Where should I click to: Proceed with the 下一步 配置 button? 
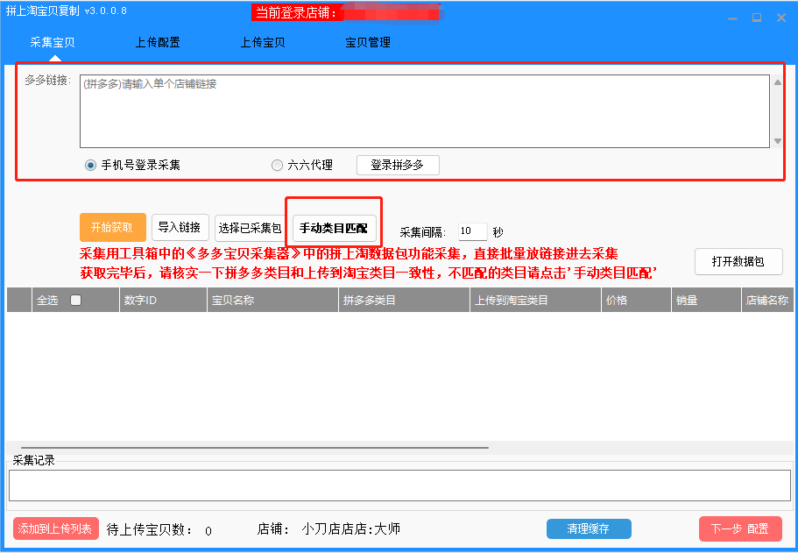tap(740, 528)
